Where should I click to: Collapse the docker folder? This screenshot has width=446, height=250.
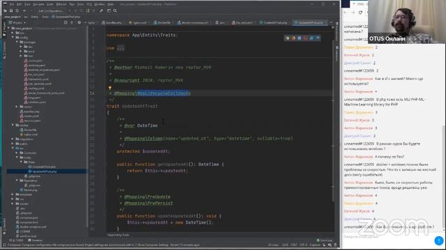pos(13,125)
